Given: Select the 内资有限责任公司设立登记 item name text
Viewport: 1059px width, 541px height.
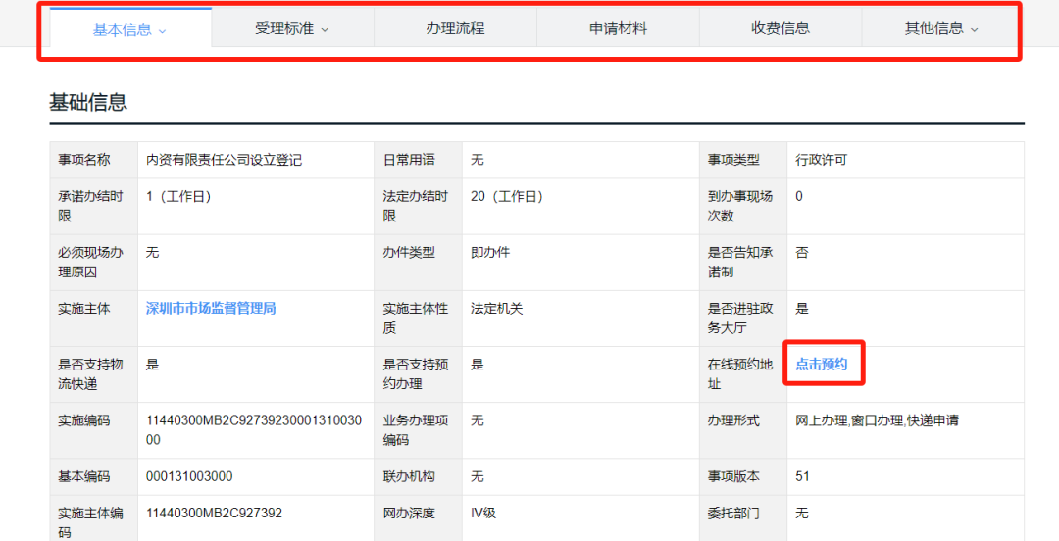Looking at the screenshot, I should pos(224,160).
